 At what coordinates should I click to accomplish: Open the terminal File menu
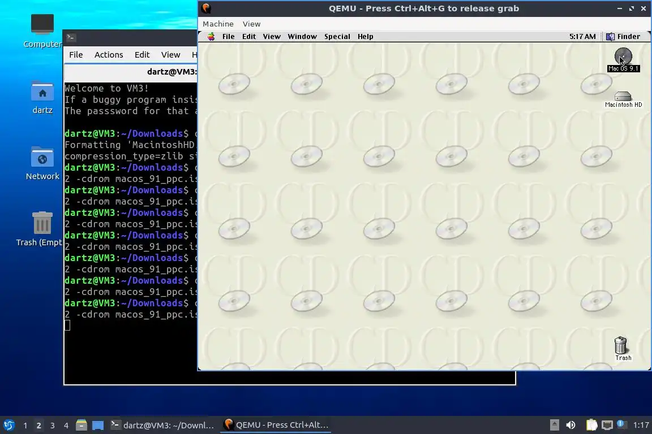click(76, 55)
